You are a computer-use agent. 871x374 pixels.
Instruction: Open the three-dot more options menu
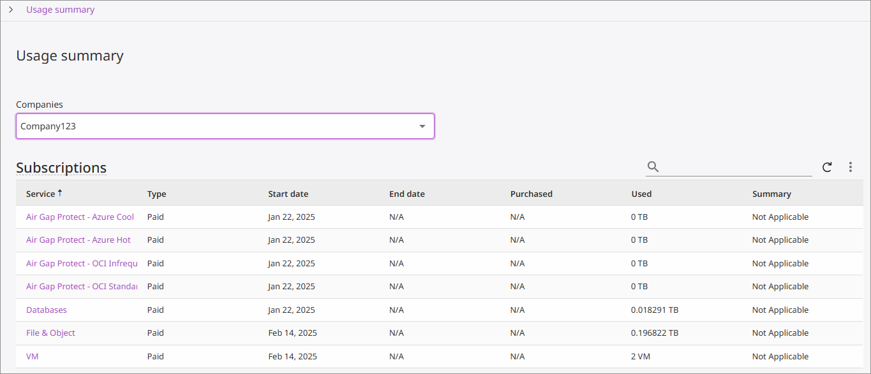coord(851,167)
